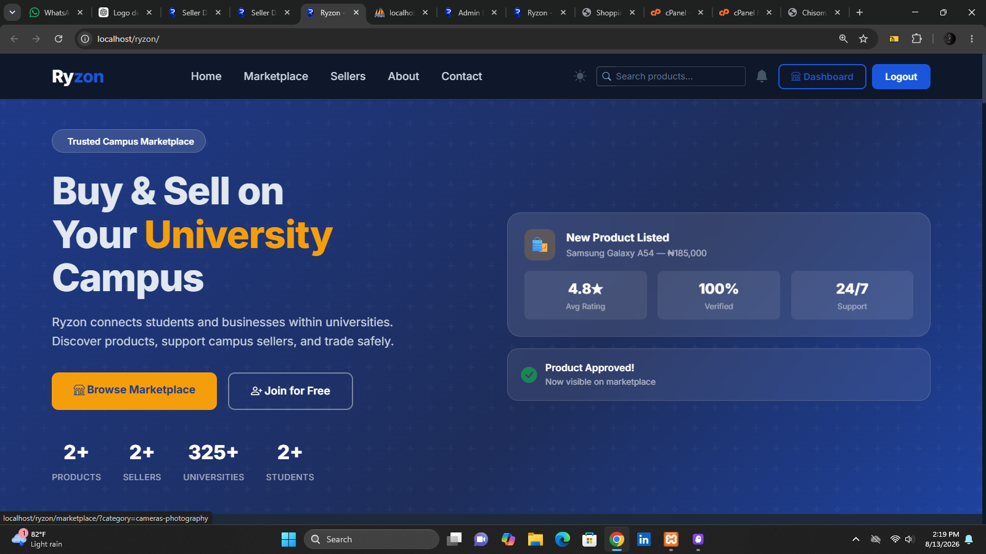The width and height of the screenshot is (986, 554).
Task: Open LinkedIn from the taskbar
Action: click(644, 539)
